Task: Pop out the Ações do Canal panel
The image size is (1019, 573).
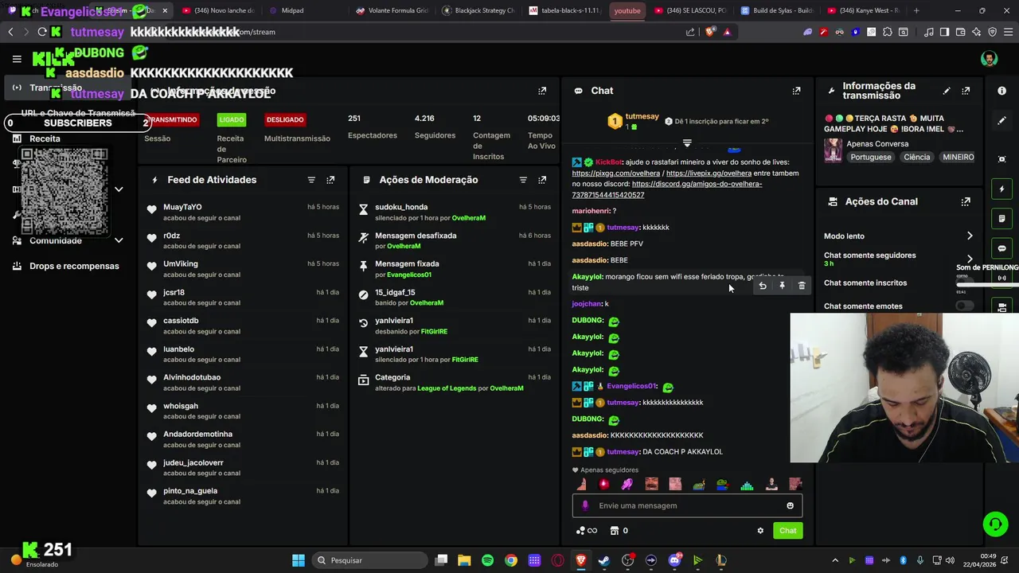Action: point(966,202)
